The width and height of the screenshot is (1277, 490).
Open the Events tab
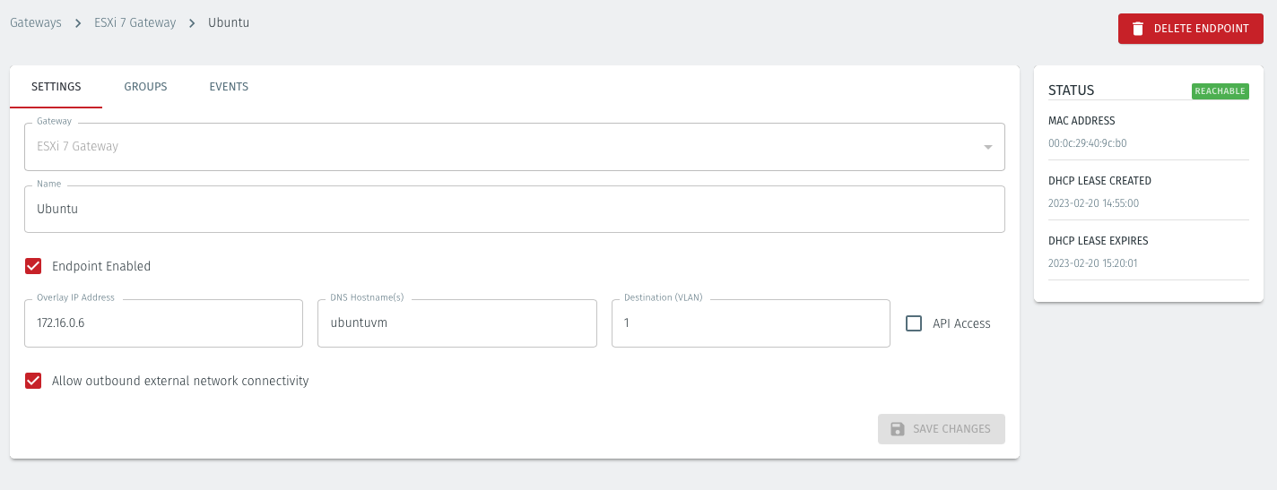click(x=229, y=87)
